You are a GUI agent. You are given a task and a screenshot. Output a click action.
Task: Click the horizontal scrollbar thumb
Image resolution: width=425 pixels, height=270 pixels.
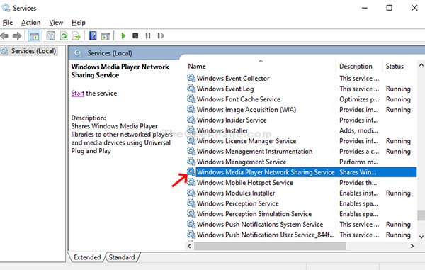point(270,246)
